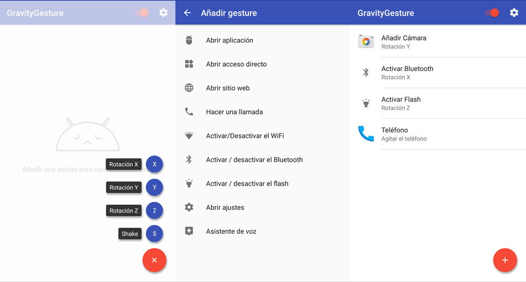The image size is (526, 282).
Task: Select Activar/Desactivar el WiFi
Action: (245, 136)
